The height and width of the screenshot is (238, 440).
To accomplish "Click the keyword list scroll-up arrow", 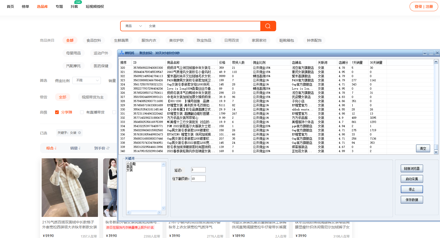I will click(164, 164).
